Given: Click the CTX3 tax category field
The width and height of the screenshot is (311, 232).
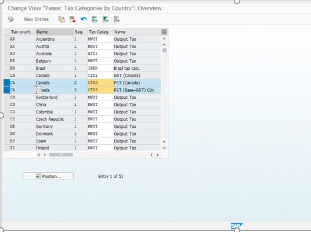Looking at the screenshot, I should point(100,90).
